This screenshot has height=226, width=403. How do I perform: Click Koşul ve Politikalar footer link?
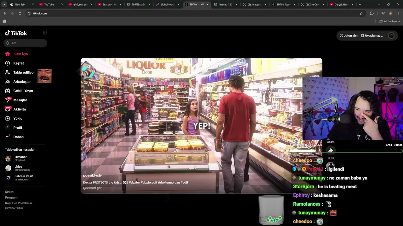(19, 203)
